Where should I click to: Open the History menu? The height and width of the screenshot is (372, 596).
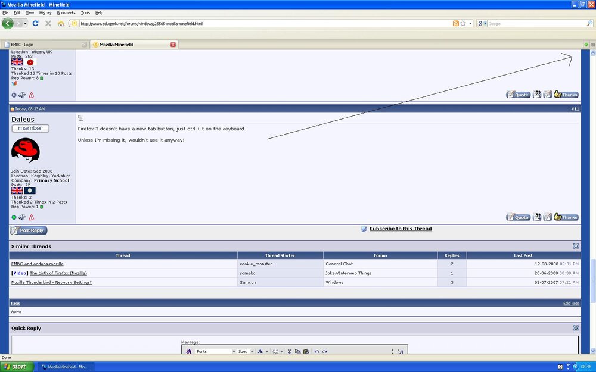pyautogui.click(x=45, y=13)
